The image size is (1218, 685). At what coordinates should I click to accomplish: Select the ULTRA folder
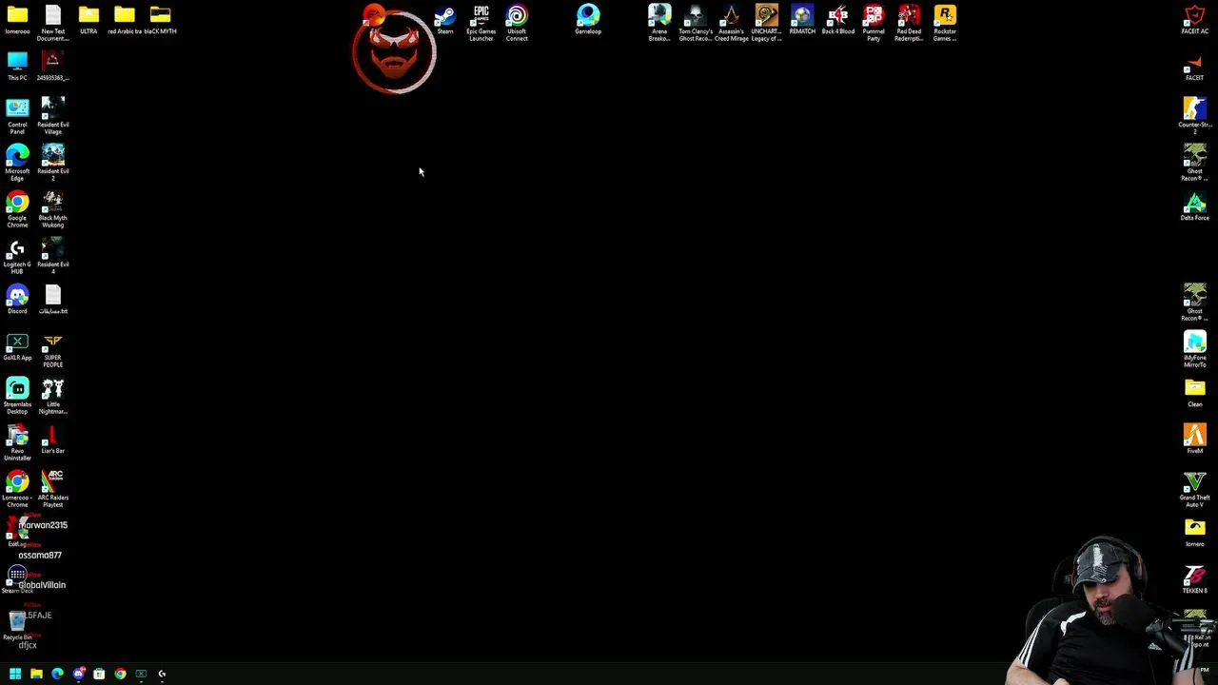[88, 20]
